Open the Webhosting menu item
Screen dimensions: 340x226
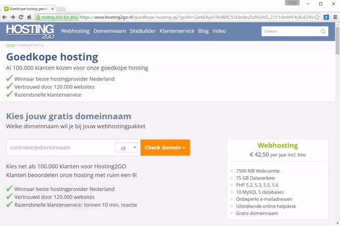tap(75, 31)
